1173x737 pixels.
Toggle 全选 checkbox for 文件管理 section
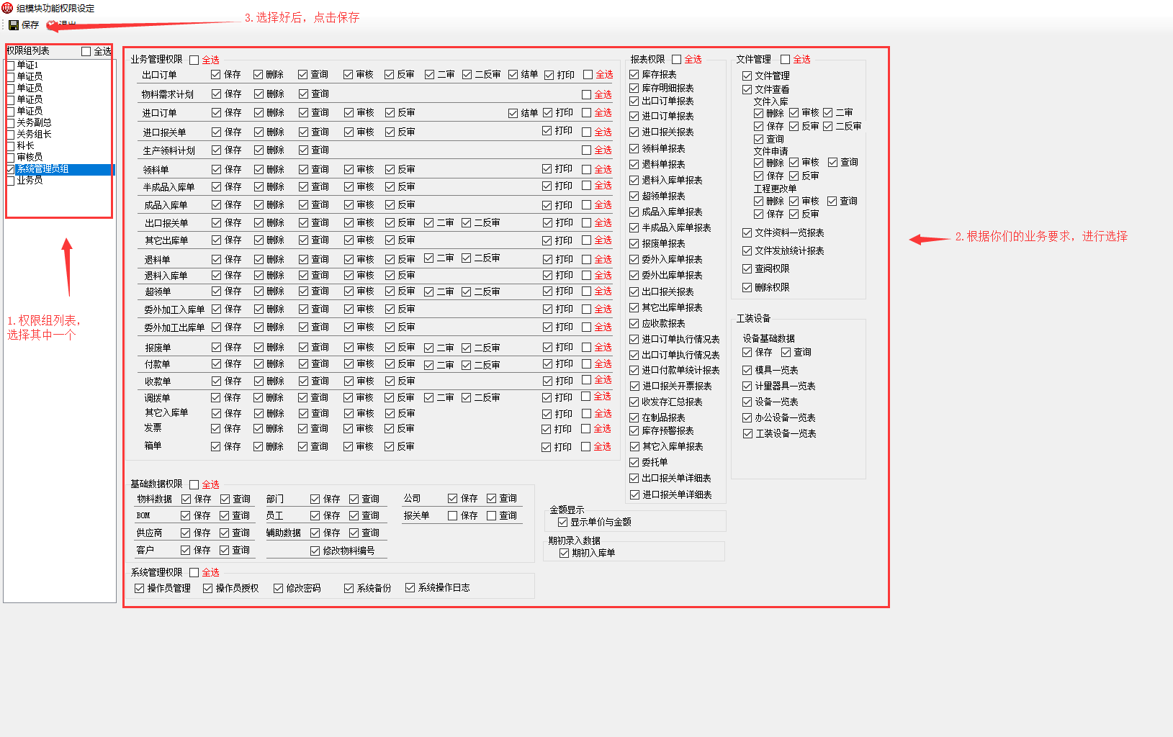(x=785, y=59)
